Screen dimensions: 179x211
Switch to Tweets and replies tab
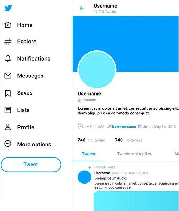tap(134, 154)
